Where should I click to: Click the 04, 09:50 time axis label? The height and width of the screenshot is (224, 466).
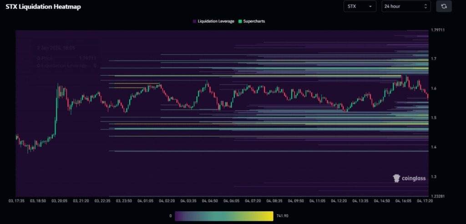pyautogui.click(x=296, y=201)
